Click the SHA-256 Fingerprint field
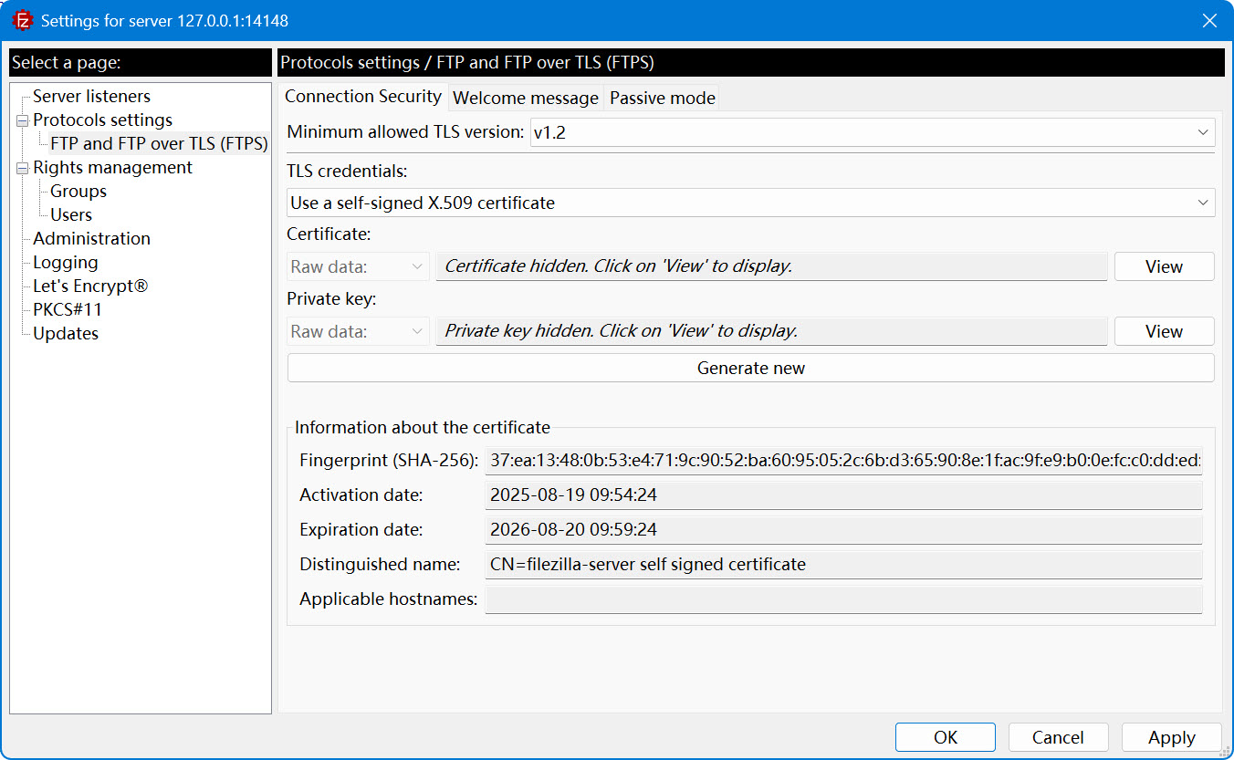1234x760 pixels. pyautogui.click(x=843, y=461)
